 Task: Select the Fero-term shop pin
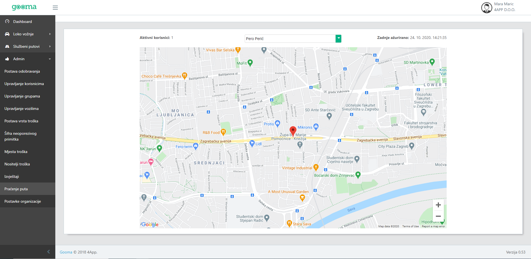[x=196, y=146]
